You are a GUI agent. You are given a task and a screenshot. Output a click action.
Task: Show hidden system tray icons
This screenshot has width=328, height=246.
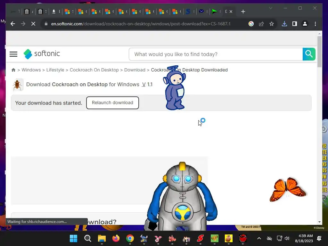pos(259,238)
